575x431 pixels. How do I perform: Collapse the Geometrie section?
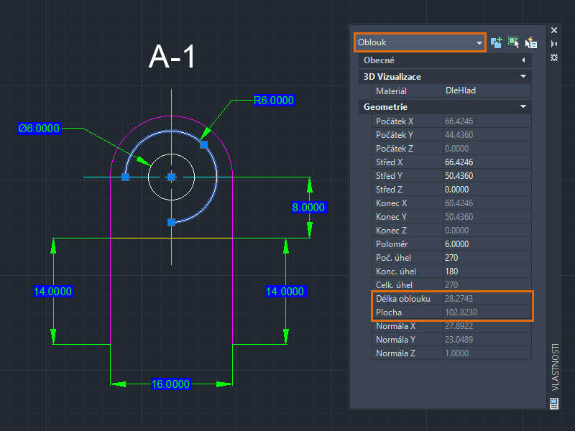523,106
